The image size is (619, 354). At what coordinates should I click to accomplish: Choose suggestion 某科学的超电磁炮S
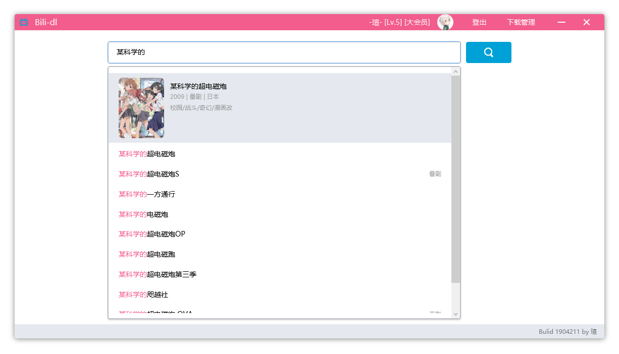pyautogui.click(x=280, y=174)
